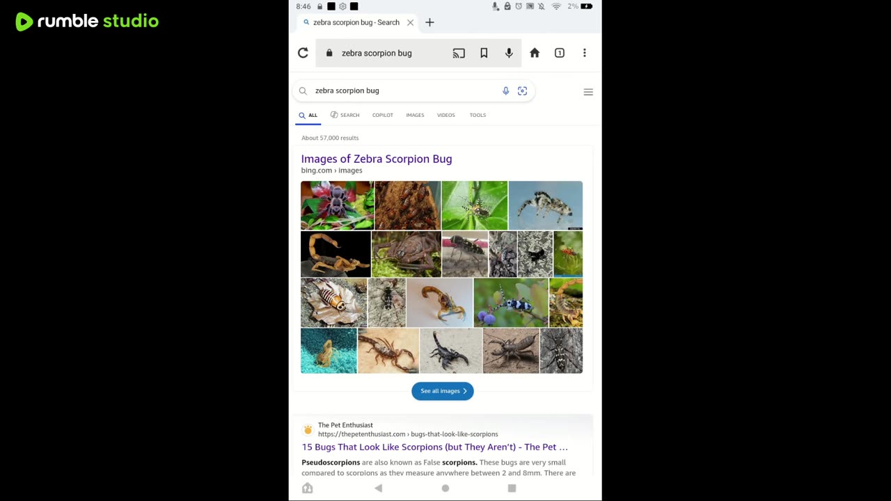
Task: Open the thepetenthusiast.com URL breadcrumb
Action: pos(408,434)
